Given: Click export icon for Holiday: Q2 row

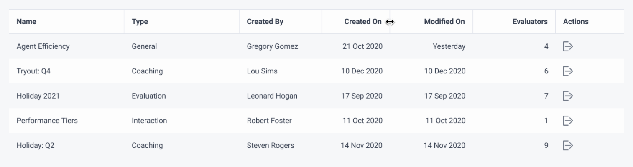Looking at the screenshot, I should 567,145.
